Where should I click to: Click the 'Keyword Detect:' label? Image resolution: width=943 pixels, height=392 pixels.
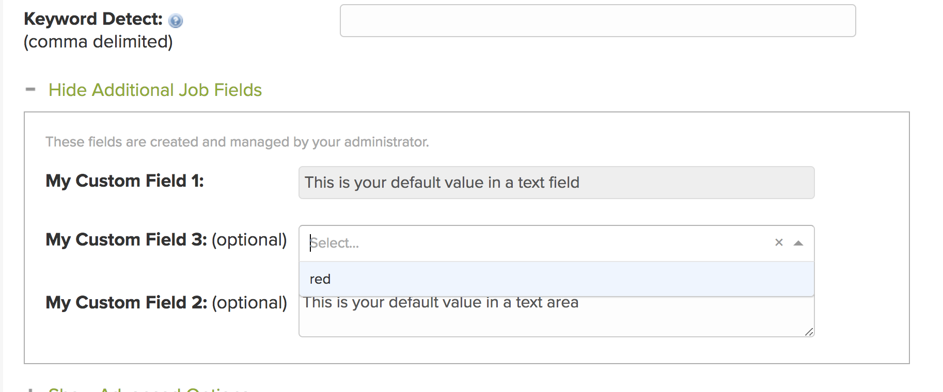[x=93, y=19]
